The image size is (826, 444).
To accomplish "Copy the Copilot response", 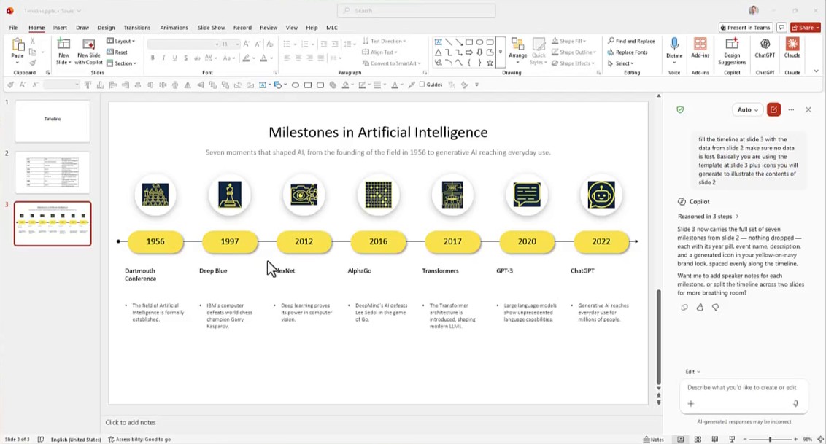I will point(684,307).
